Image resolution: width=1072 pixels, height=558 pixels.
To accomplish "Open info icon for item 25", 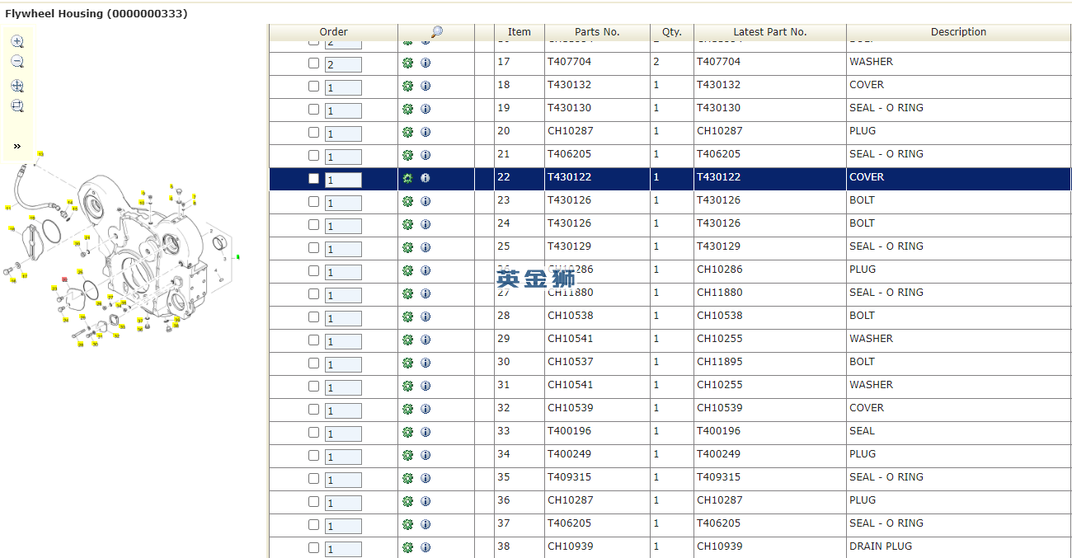I will [x=426, y=247].
